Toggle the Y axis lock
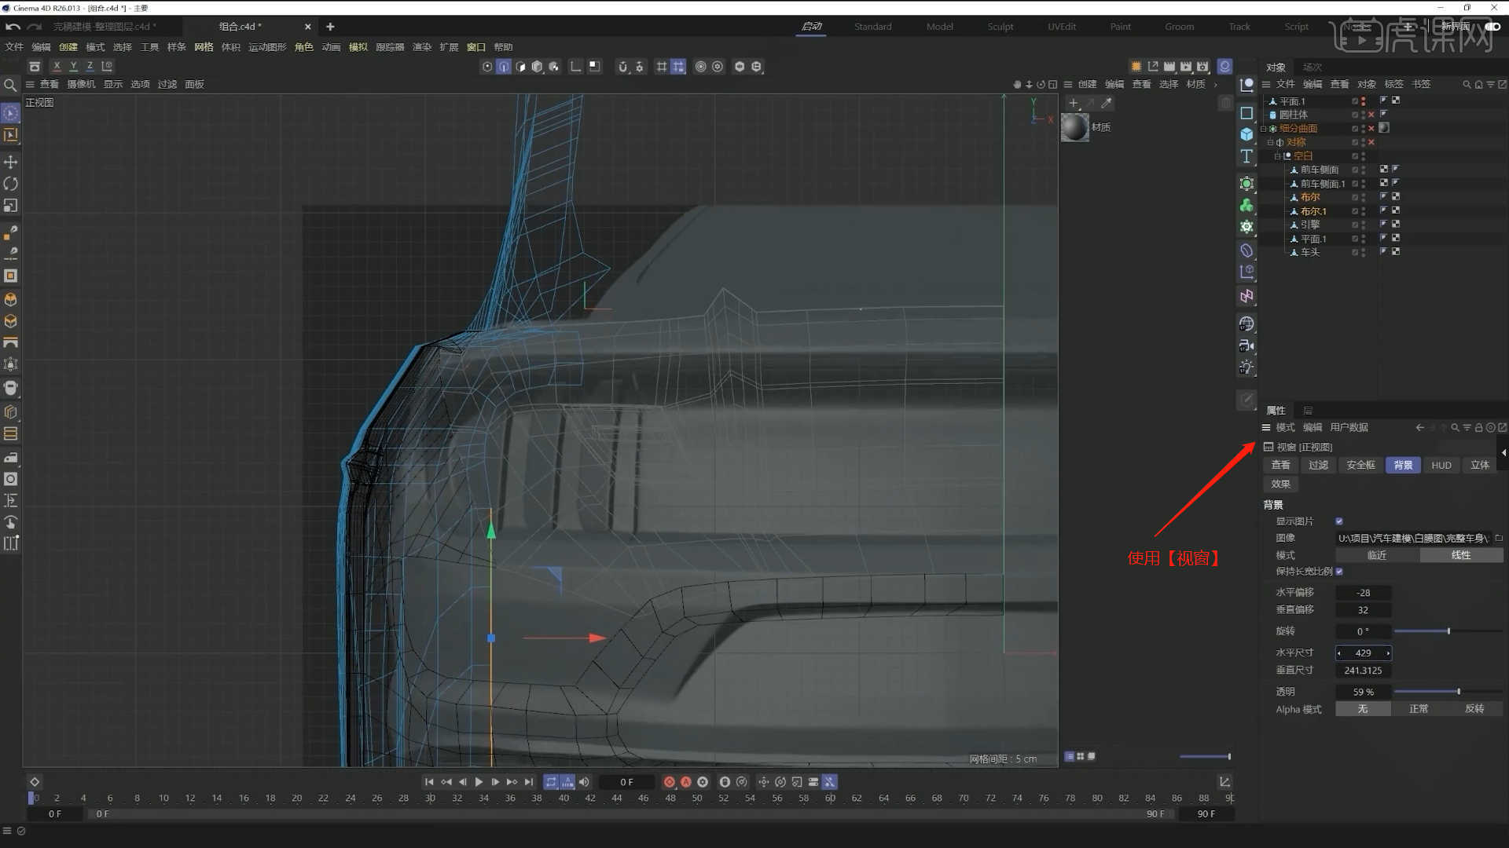Viewport: 1509px width, 848px height. (x=73, y=66)
